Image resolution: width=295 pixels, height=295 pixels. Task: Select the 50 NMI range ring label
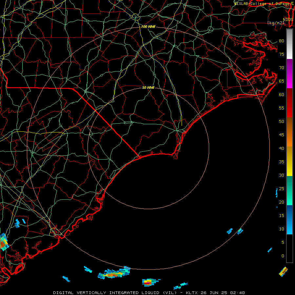(x=148, y=88)
